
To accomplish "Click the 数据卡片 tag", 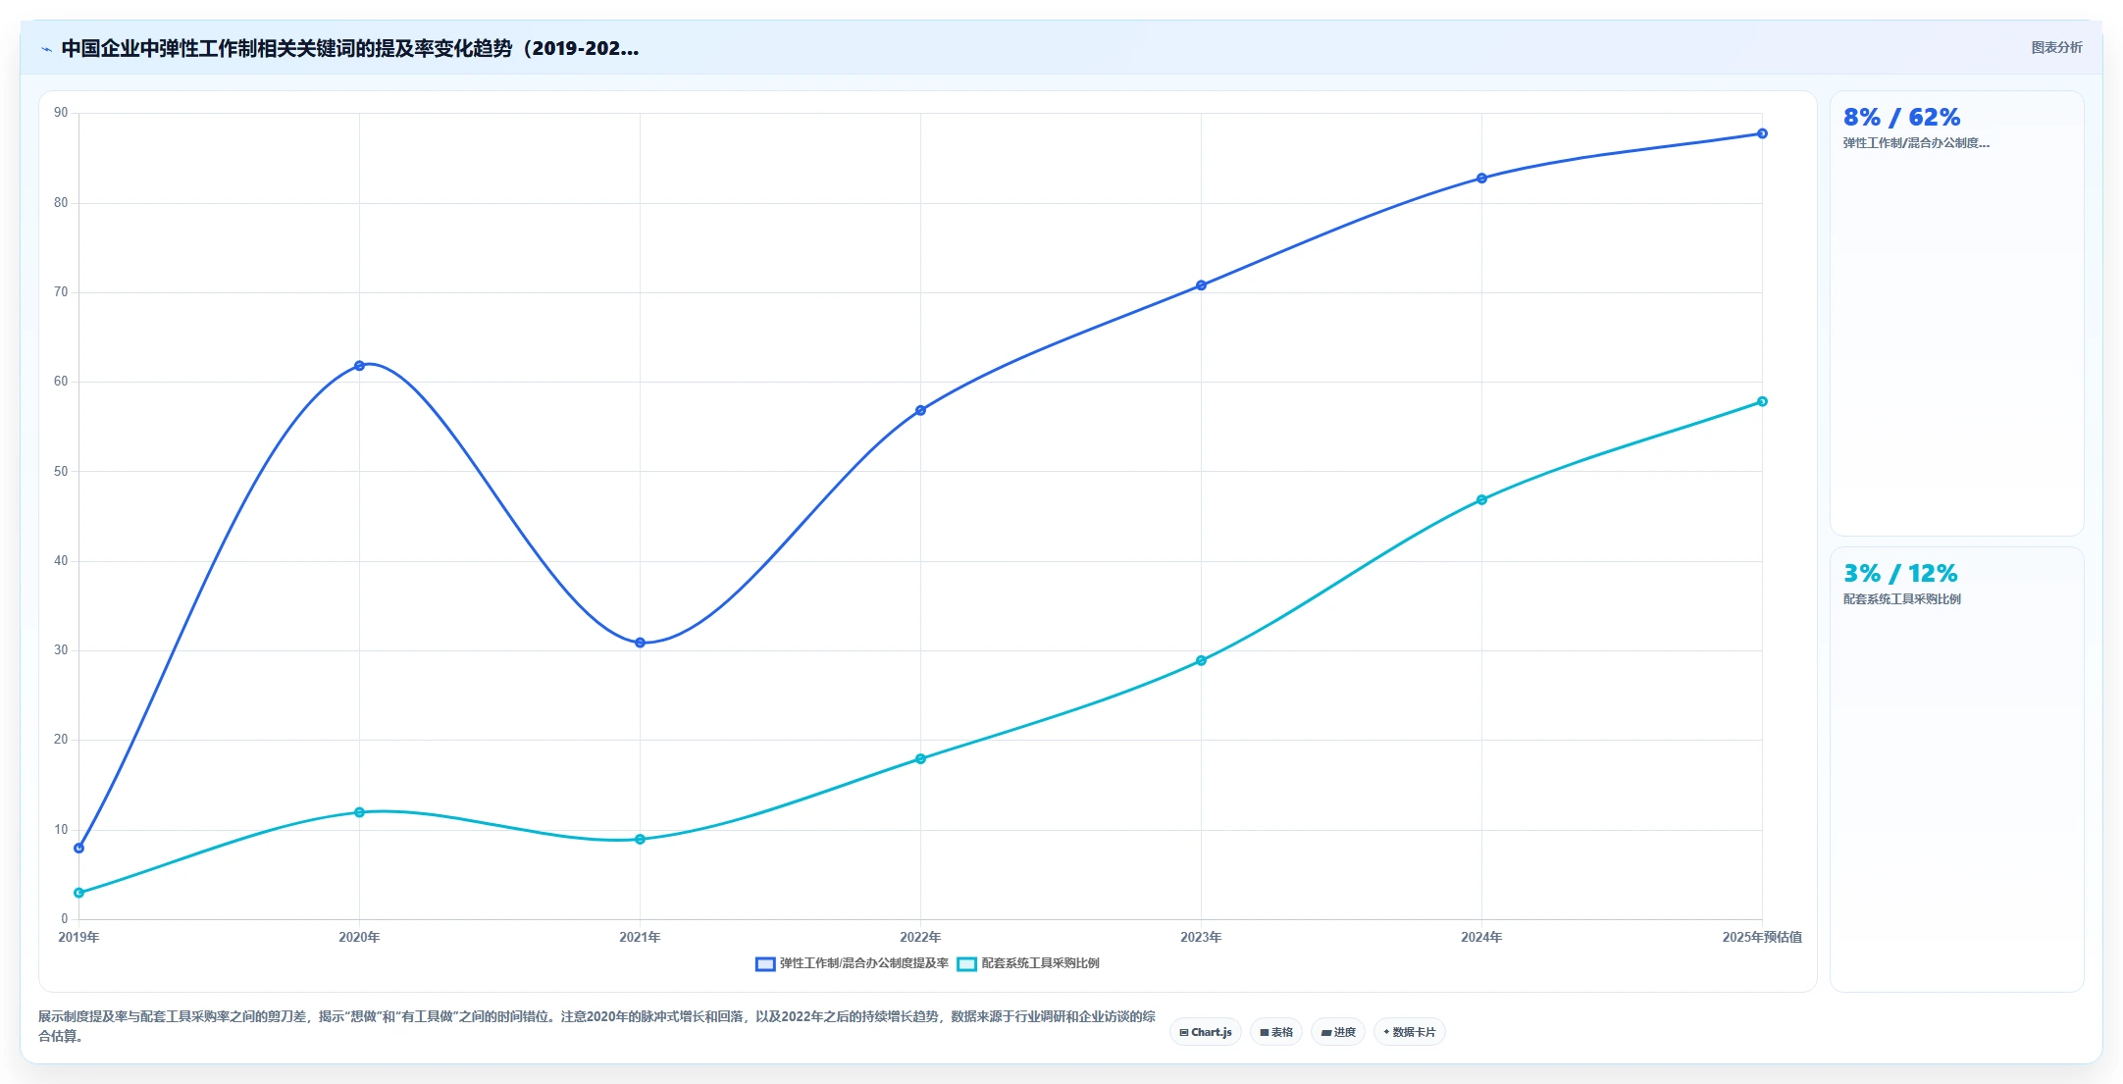I will pyautogui.click(x=1410, y=1032).
